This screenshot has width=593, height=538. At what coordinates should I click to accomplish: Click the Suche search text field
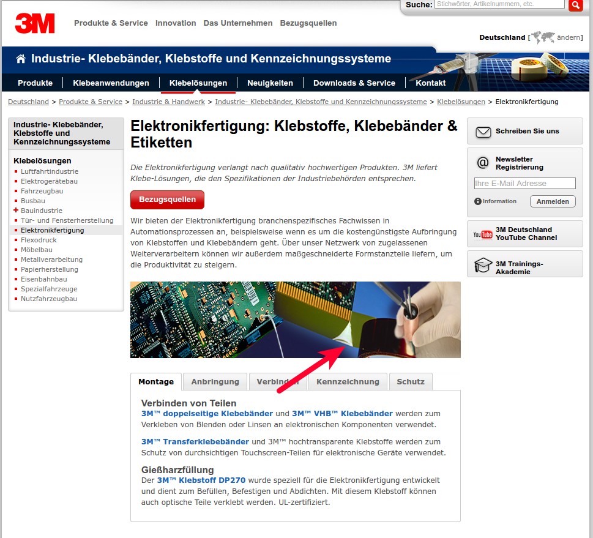(x=499, y=4)
